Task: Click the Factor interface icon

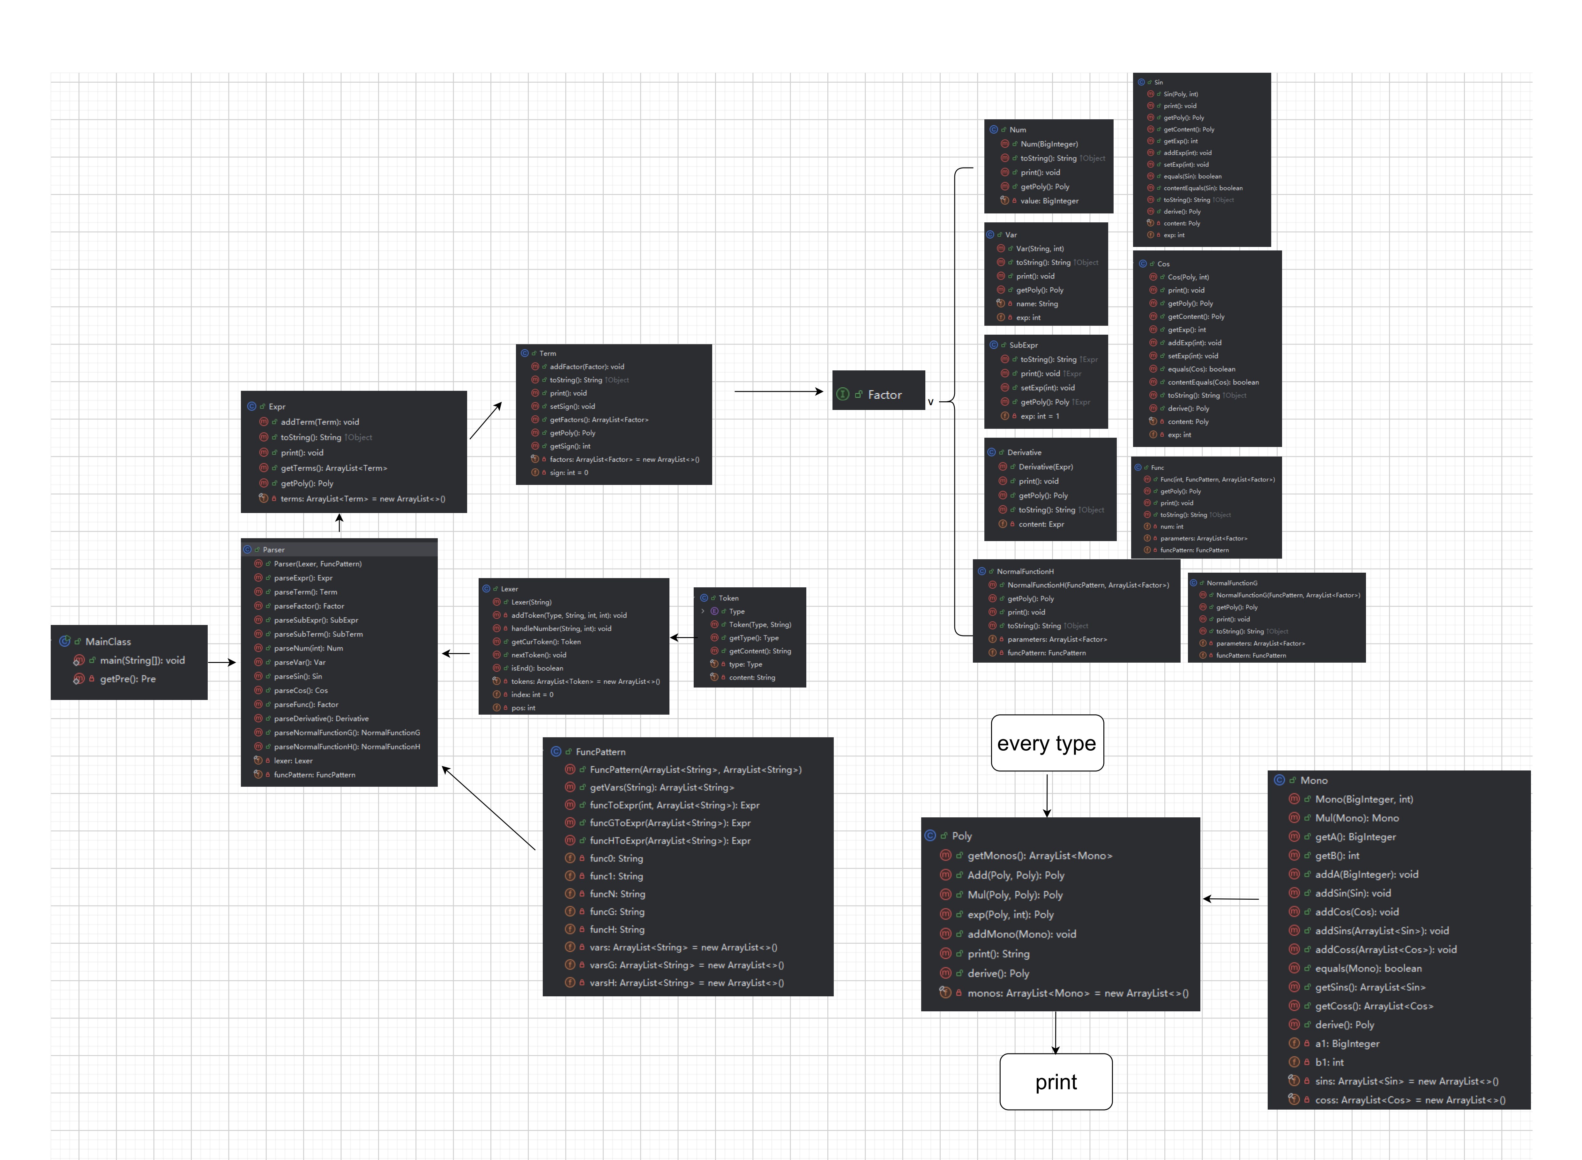Action: tap(843, 395)
